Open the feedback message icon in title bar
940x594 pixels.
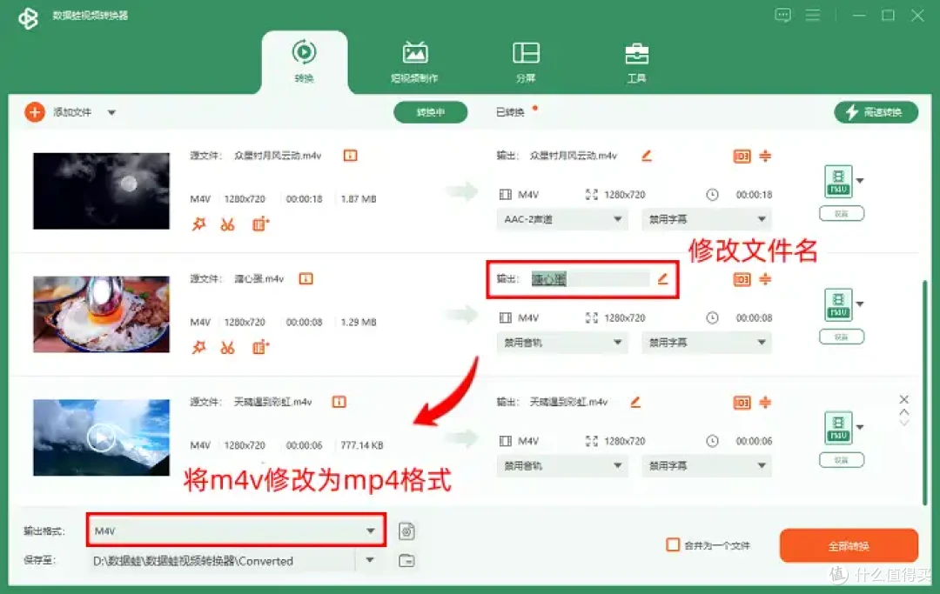click(783, 15)
